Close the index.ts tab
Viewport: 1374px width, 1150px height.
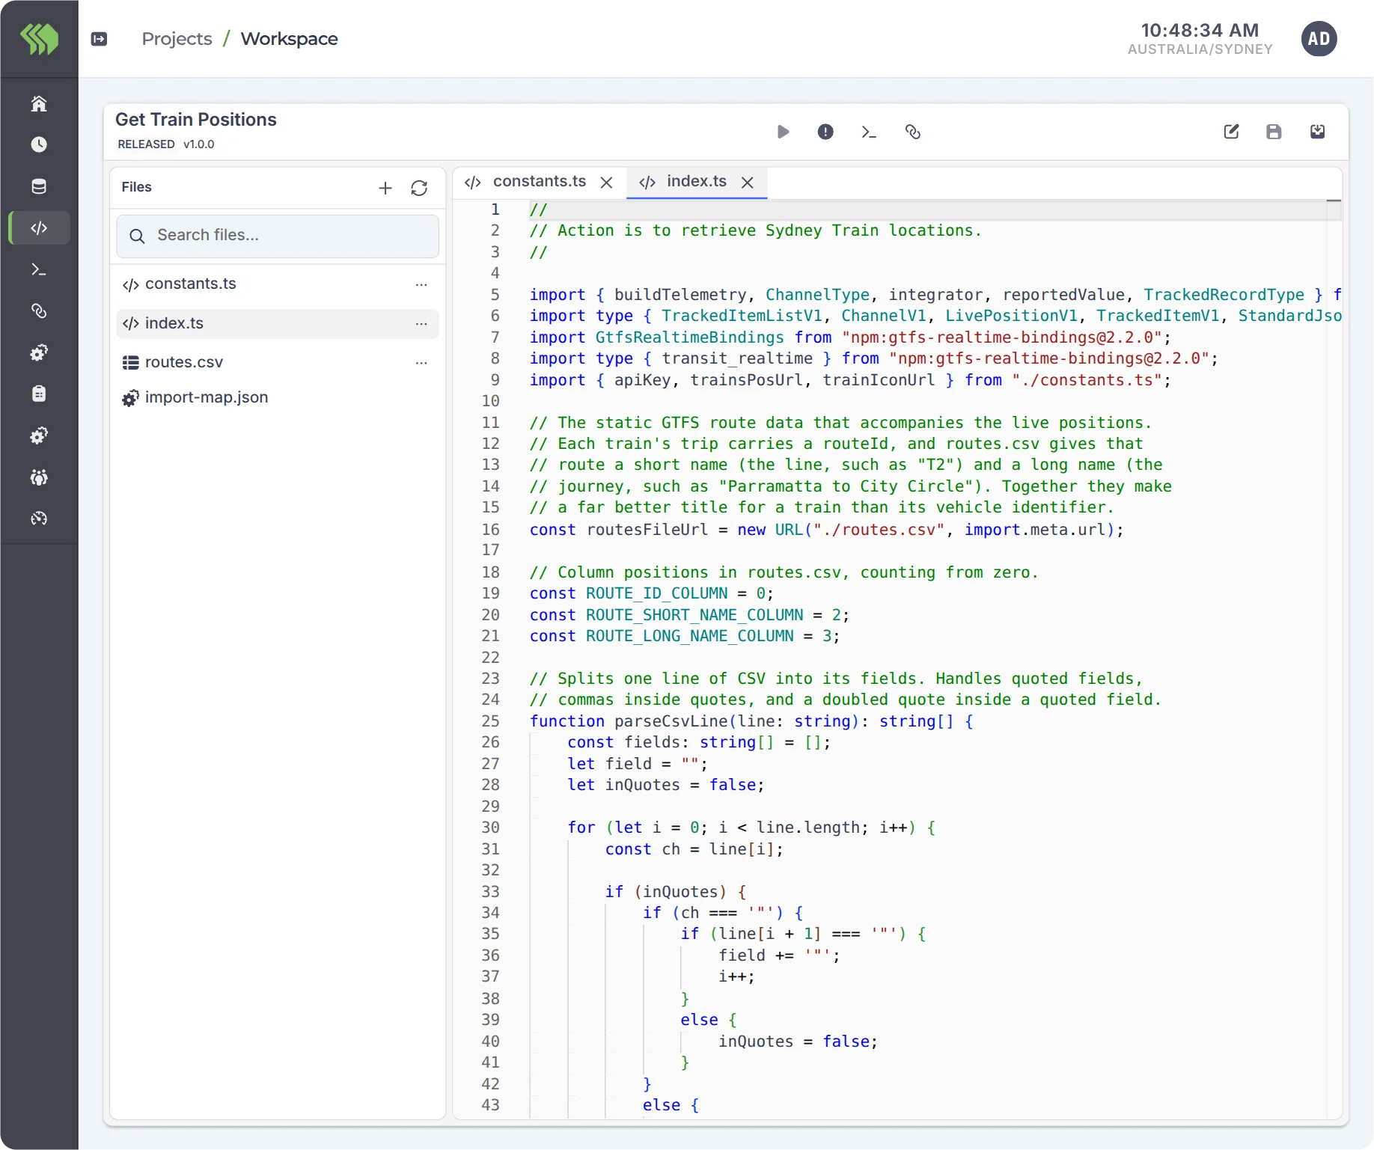click(747, 183)
